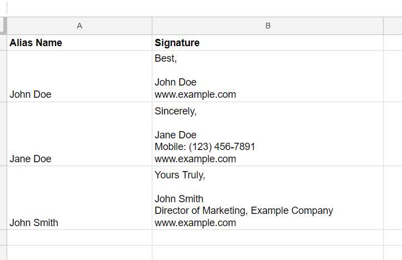Select the signature cell starting with 'Yours Truly,'

point(267,198)
